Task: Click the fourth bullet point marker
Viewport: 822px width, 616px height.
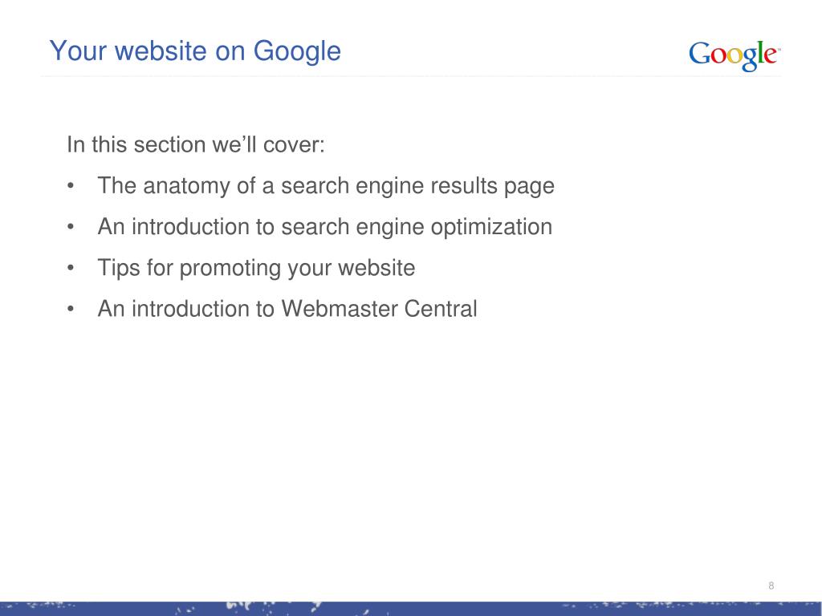Action: 71,309
